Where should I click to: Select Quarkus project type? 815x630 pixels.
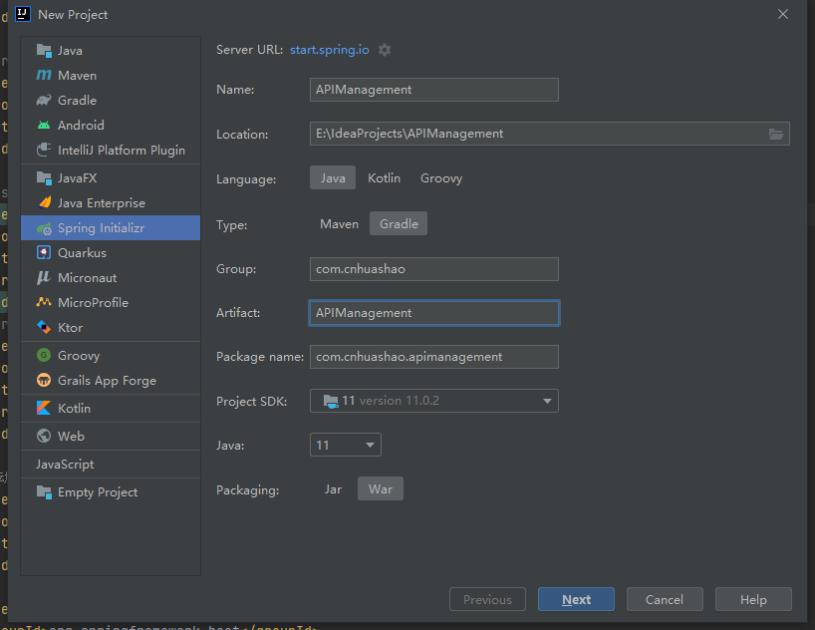coord(111,253)
